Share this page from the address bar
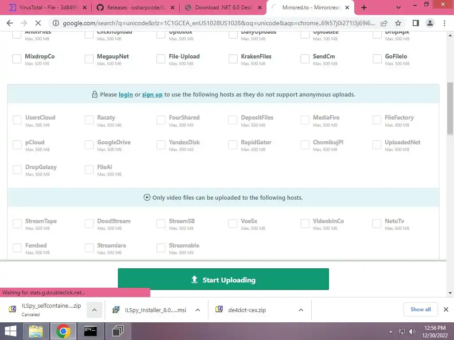454x340 pixels. (384, 23)
